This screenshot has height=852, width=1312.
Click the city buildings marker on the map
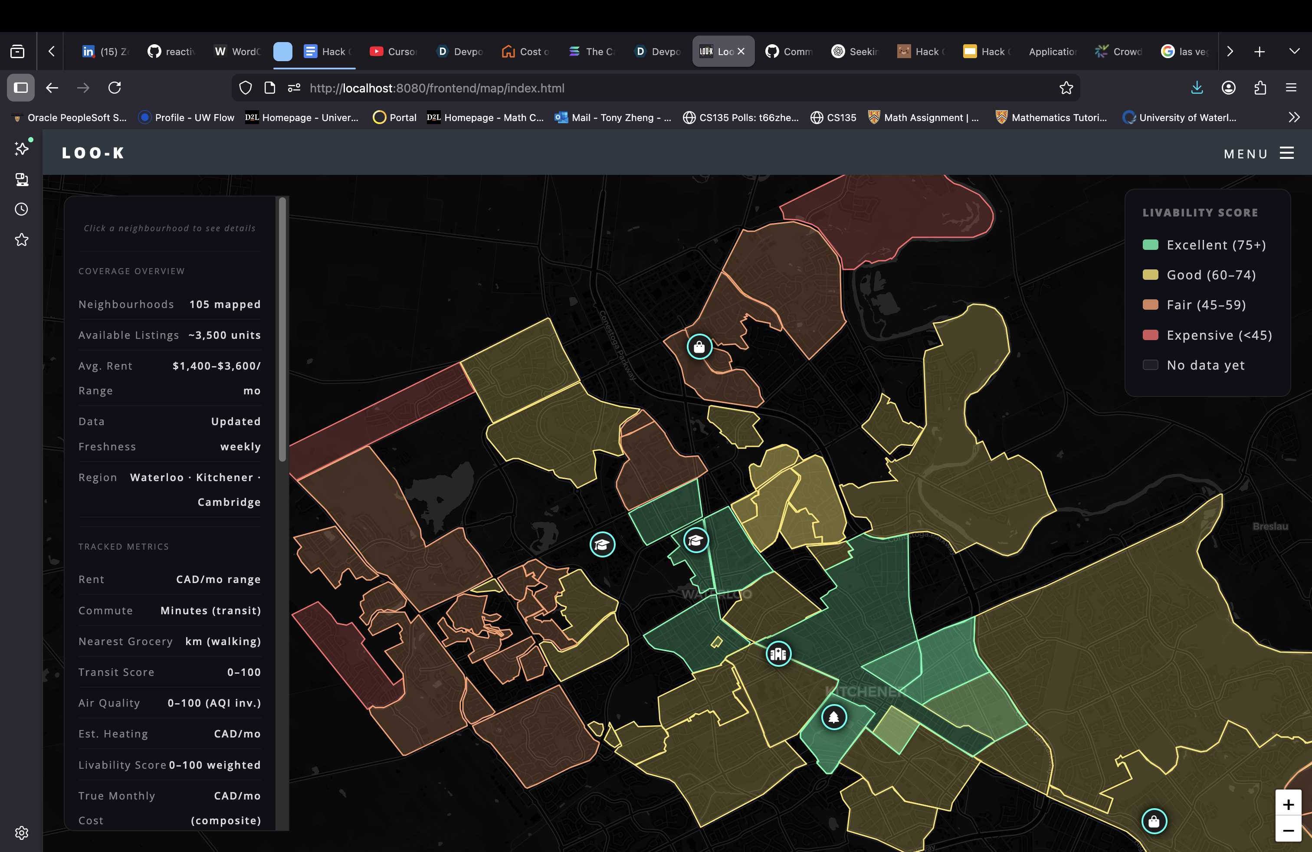click(x=778, y=654)
